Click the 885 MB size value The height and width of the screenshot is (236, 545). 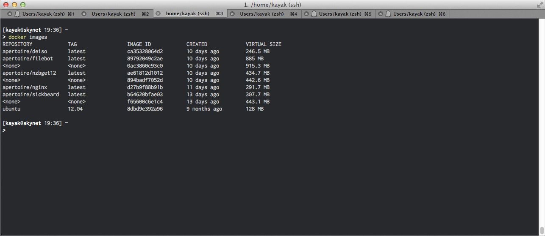pos(255,59)
